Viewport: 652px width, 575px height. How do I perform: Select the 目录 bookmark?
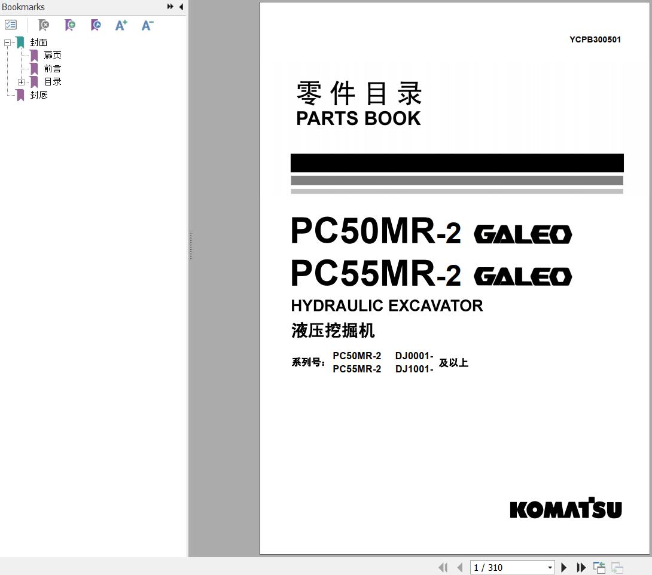(x=53, y=82)
